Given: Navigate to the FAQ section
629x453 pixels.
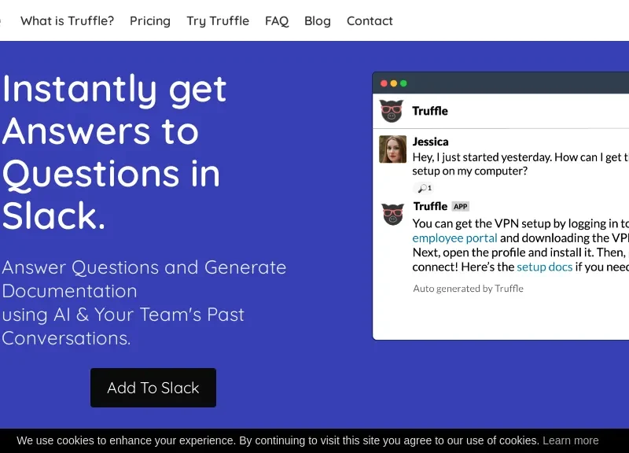Looking at the screenshot, I should click(x=277, y=21).
